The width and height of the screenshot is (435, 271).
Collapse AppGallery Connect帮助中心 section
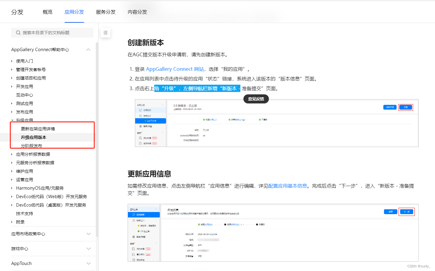pos(89,50)
